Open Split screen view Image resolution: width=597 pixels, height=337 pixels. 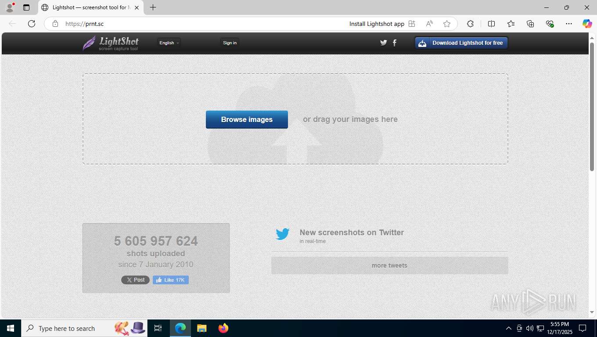tap(492, 24)
